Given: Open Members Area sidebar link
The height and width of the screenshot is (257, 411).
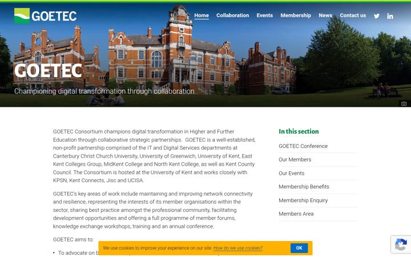Looking at the screenshot, I should coord(296,214).
